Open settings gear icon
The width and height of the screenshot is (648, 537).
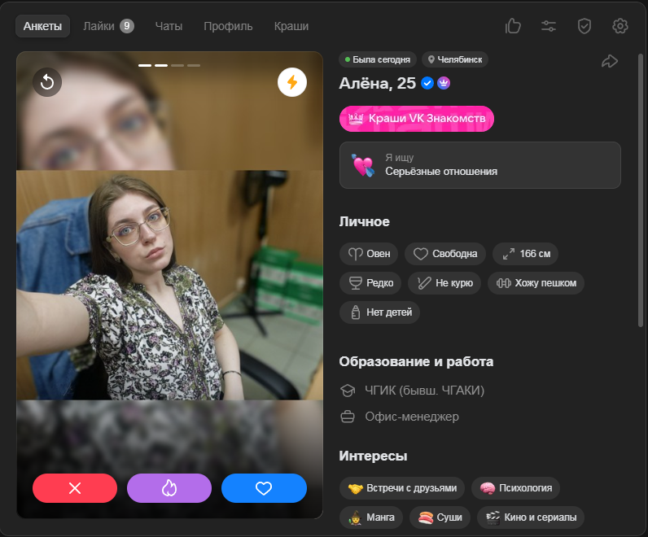(620, 26)
